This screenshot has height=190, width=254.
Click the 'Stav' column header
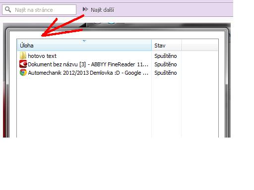167,46
